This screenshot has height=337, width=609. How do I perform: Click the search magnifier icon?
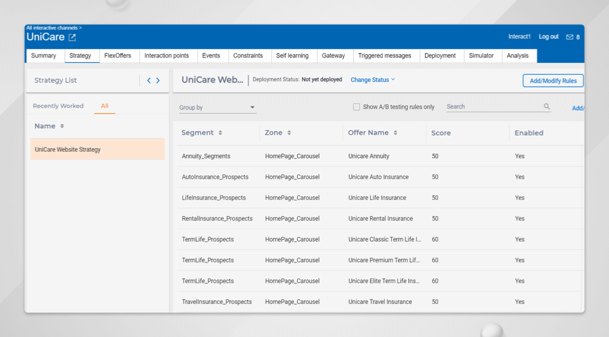[547, 106]
